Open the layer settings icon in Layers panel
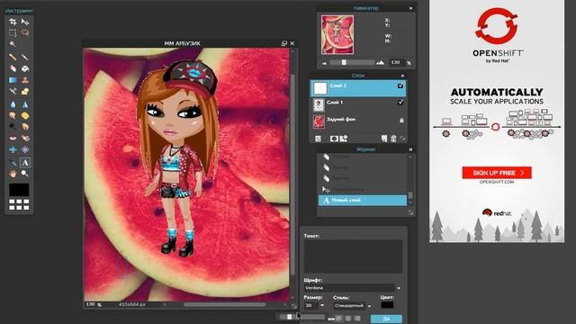Viewport: 576px width, 324px height. pos(318,139)
